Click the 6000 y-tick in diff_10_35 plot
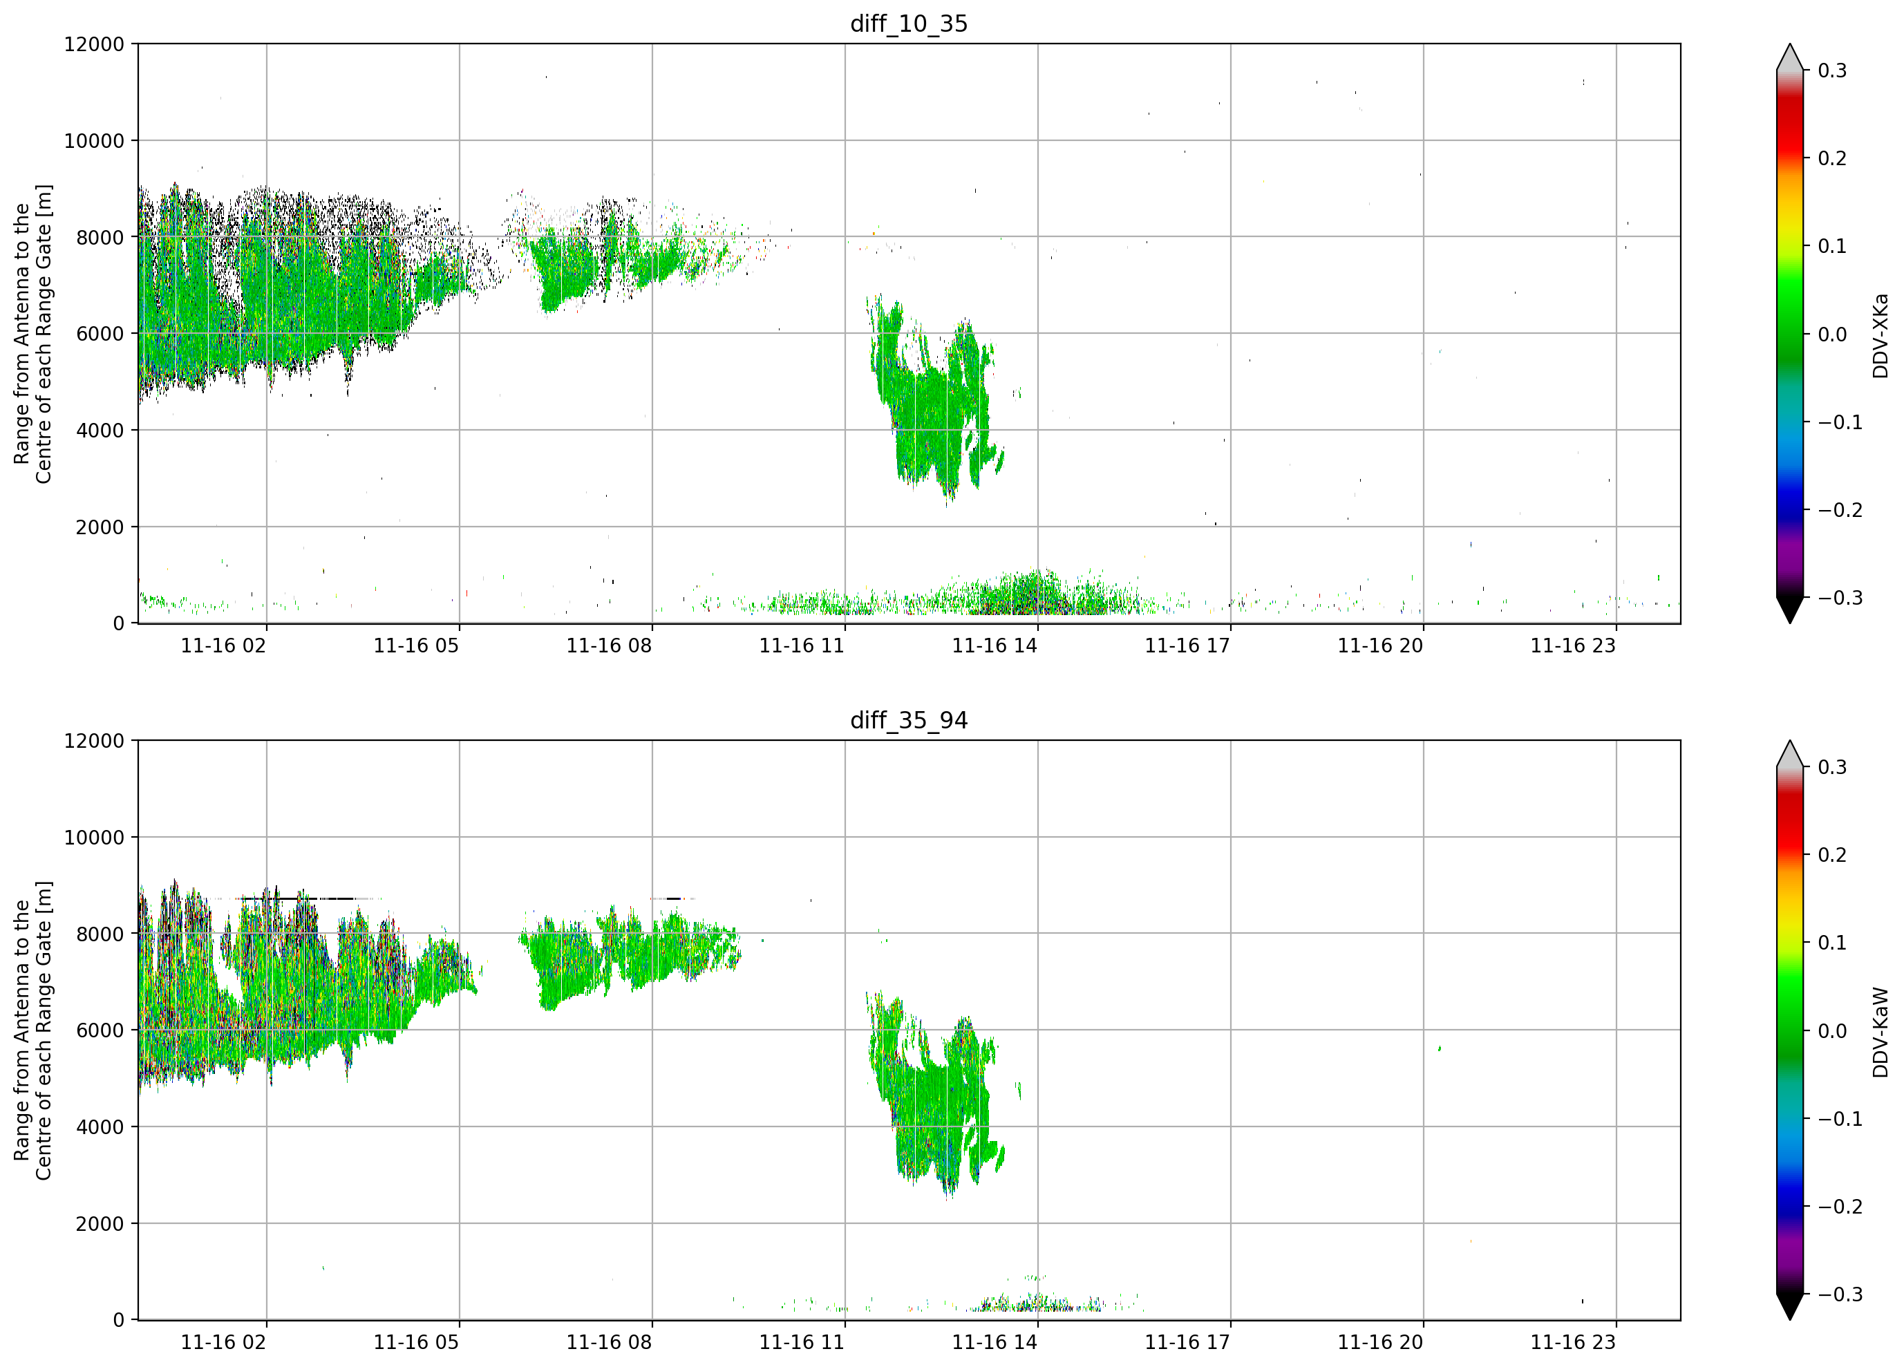Viewport: 1904px width, 1367px height. pyautogui.click(x=100, y=334)
